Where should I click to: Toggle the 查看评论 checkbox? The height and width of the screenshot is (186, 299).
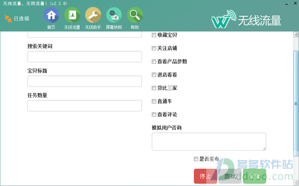tap(153, 115)
